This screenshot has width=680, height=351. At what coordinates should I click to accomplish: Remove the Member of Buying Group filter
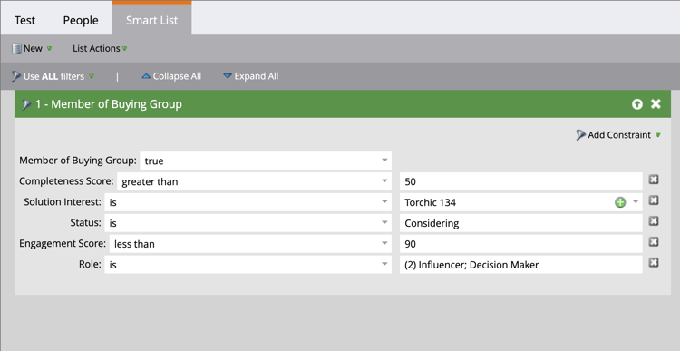(656, 103)
